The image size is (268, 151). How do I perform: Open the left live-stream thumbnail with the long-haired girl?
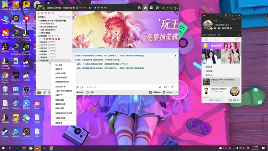(211, 56)
